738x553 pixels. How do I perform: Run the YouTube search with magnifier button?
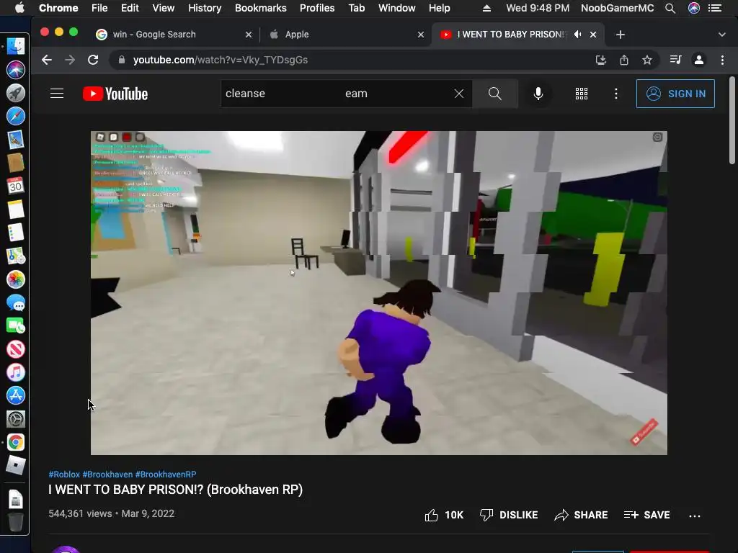[494, 94]
